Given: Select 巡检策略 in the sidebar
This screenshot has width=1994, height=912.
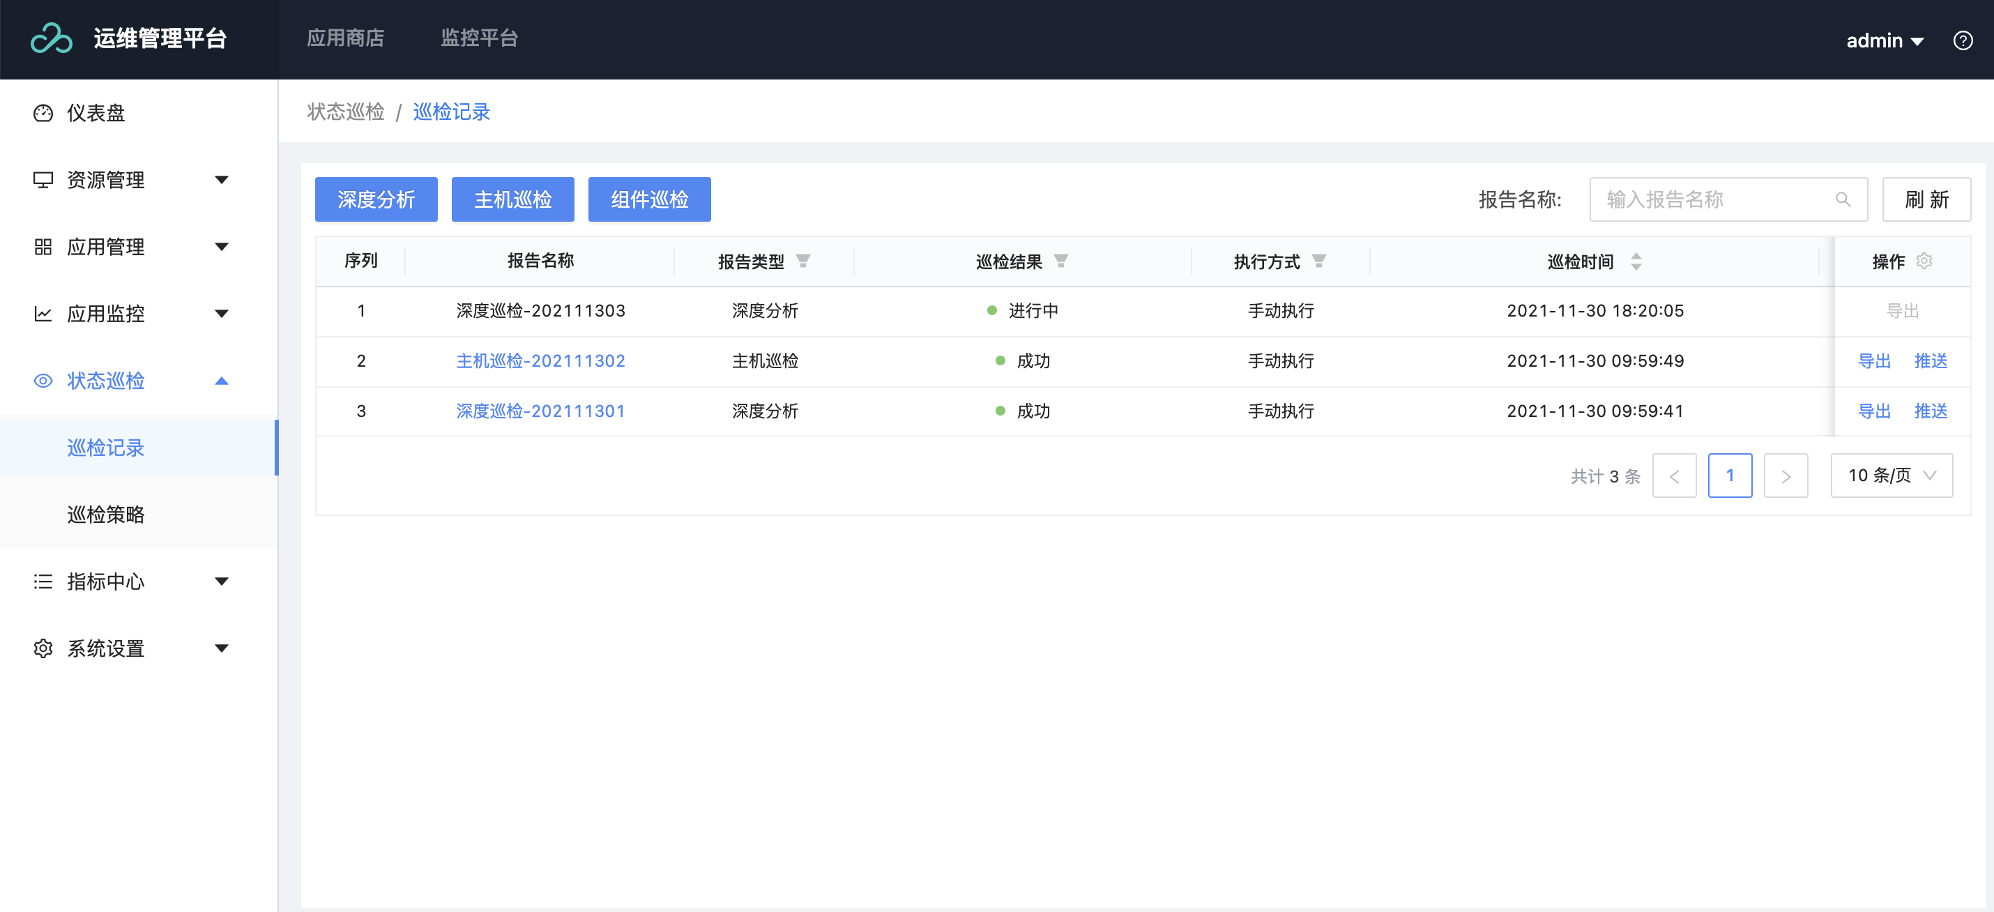Looking at the screenshot, I should [x=106, y=515].
